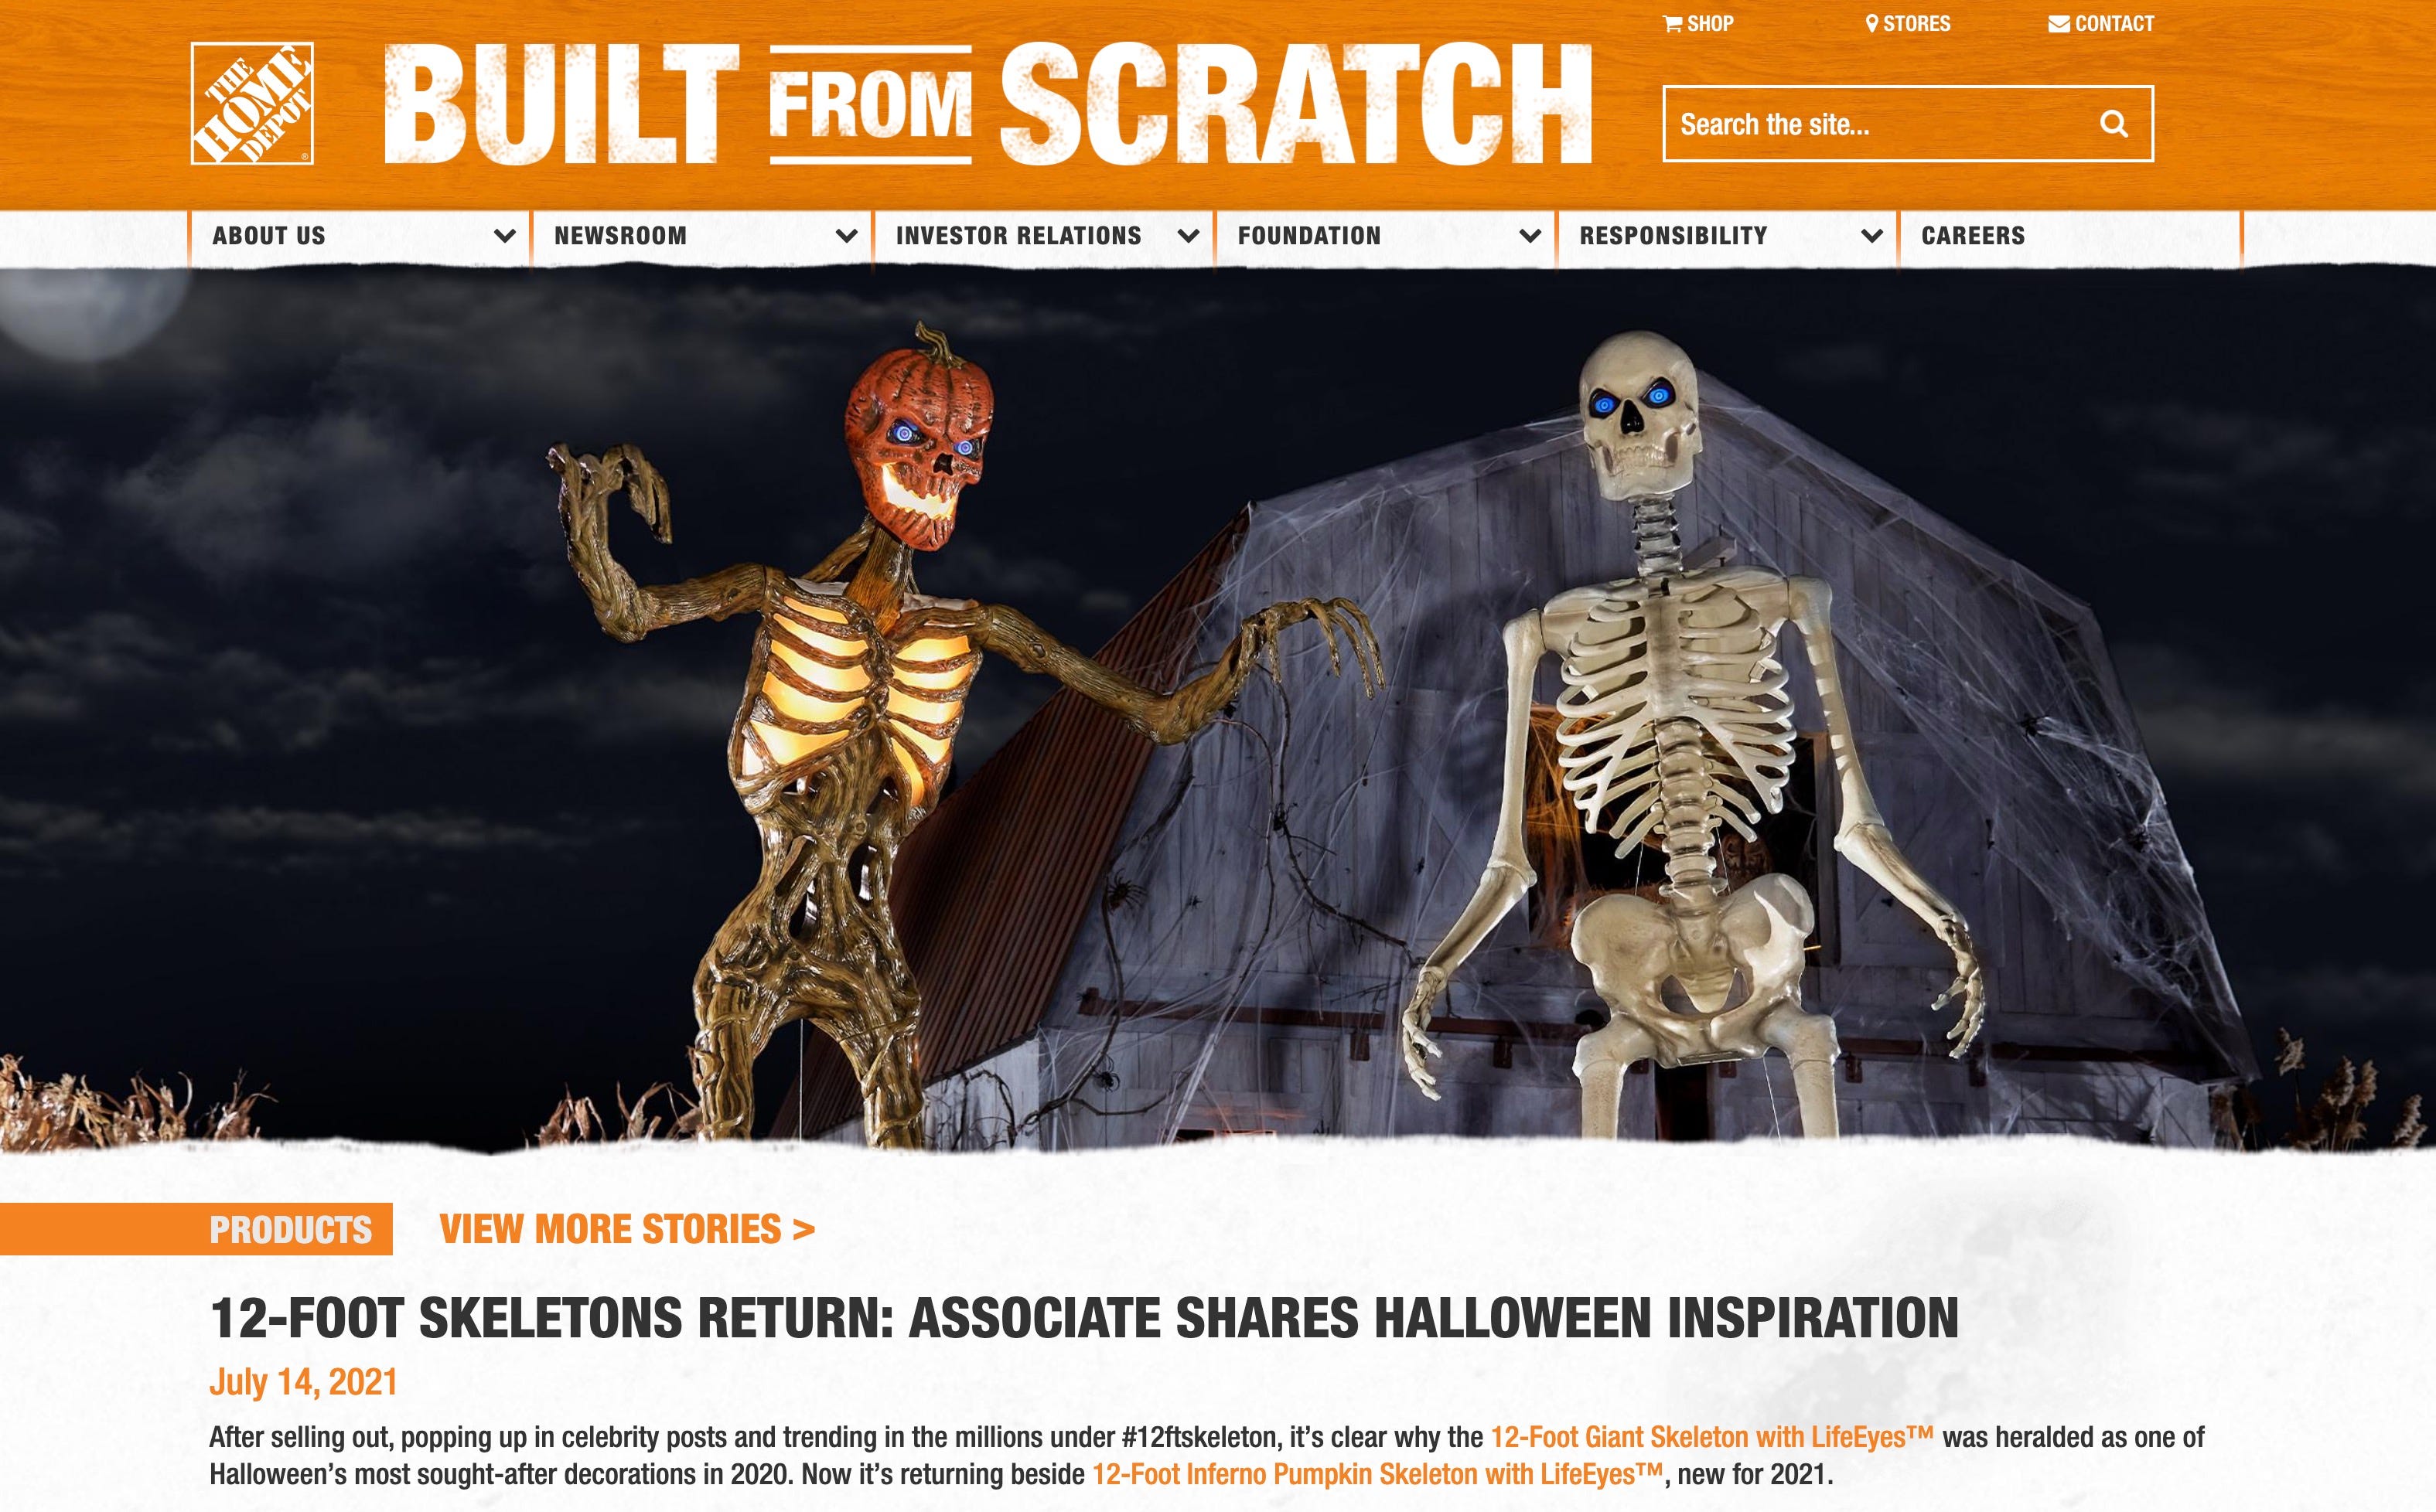Click the Home Depot logo
This screenshot has width=2436, height=1512.
[x=252, y=103]
